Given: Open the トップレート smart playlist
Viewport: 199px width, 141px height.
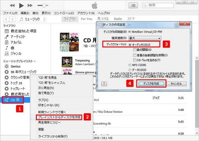Looking at the screenshot, I should pos(15,89).
